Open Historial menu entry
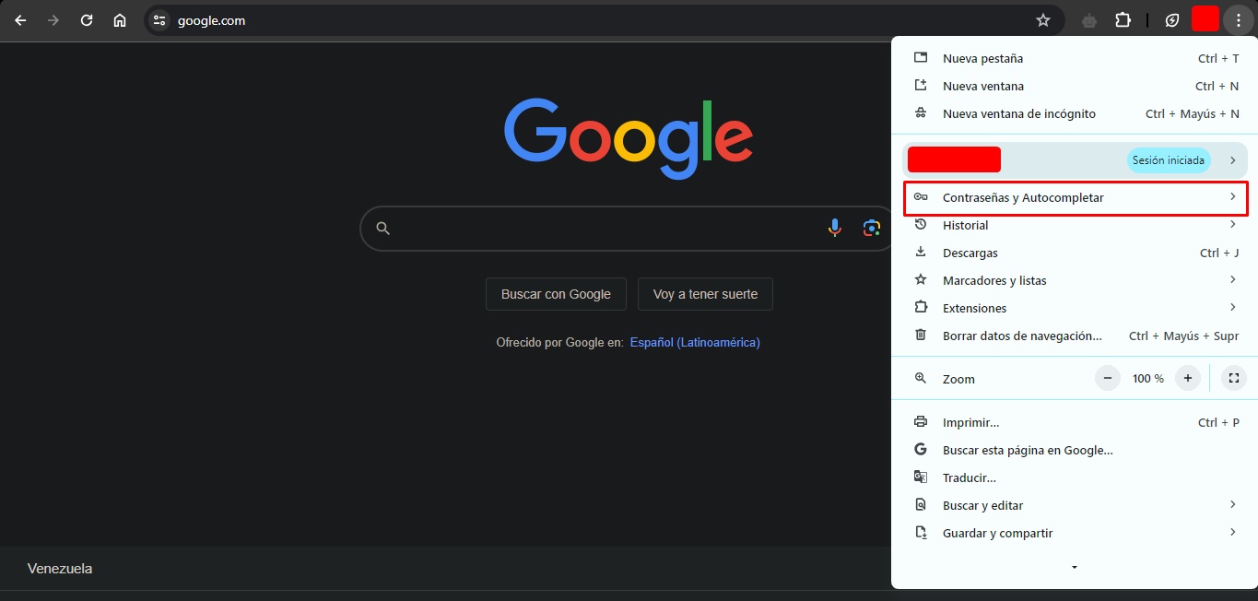 point(1075,225)
